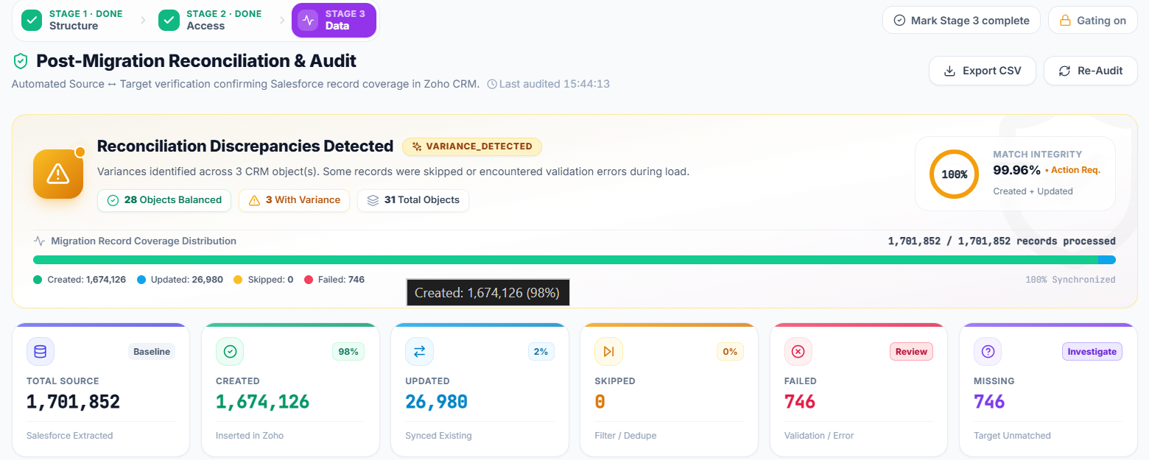Click the Review badge on Failed card
The height and width of the screenshot is (460, 1149).
[911, 352]
